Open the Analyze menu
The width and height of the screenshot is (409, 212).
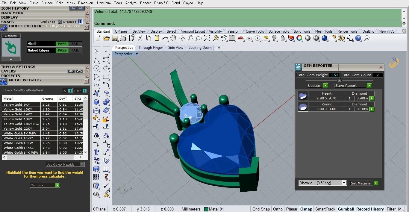tap(131, 3)
